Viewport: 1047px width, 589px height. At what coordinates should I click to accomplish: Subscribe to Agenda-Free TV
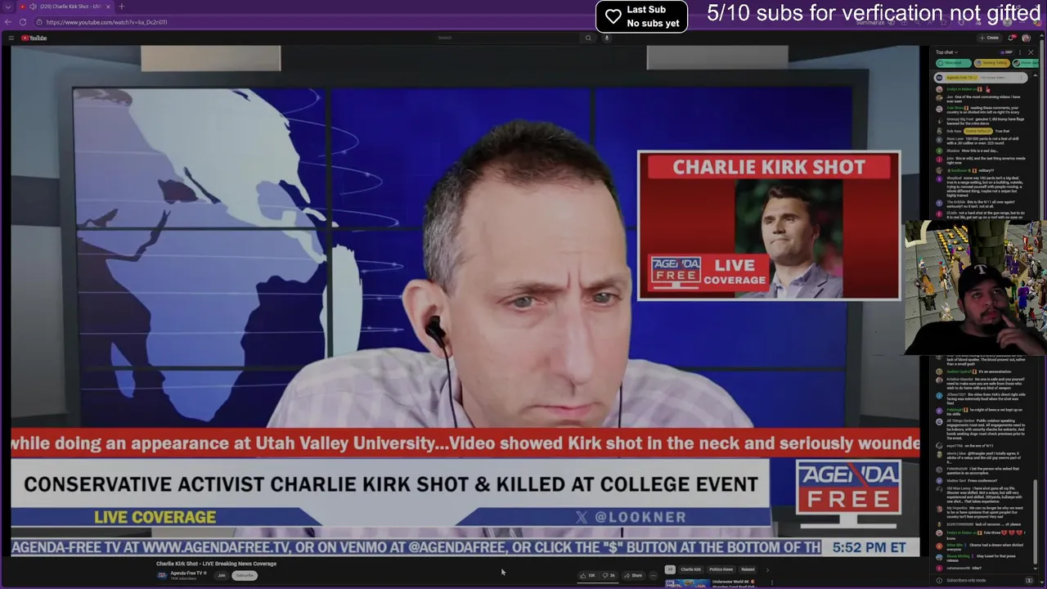point(244,575)
